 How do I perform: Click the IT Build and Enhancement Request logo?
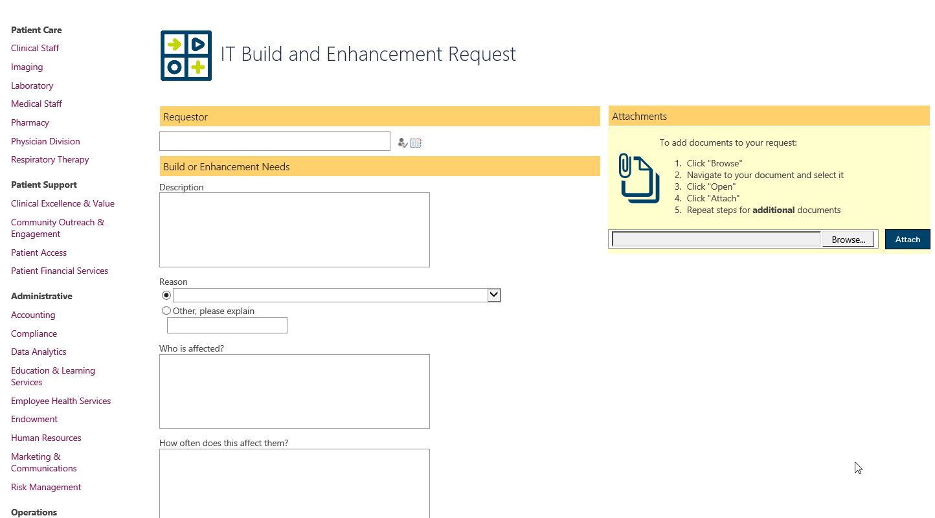[x=186, y=56]
